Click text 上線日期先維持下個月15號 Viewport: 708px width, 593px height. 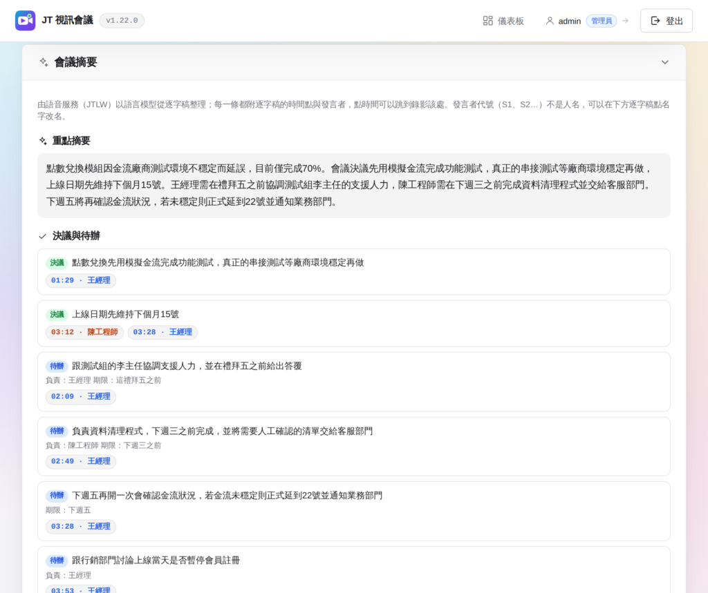126,314
